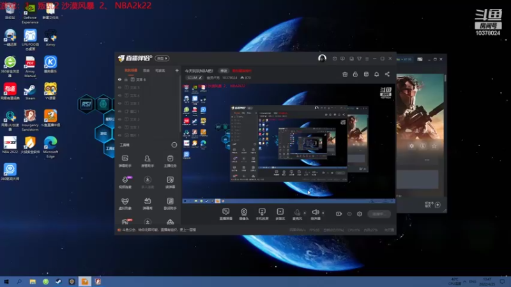Open the Windows Start menu
Image resolution: width=511 pixels, height=287 pixels.
(x=6, y=281)
